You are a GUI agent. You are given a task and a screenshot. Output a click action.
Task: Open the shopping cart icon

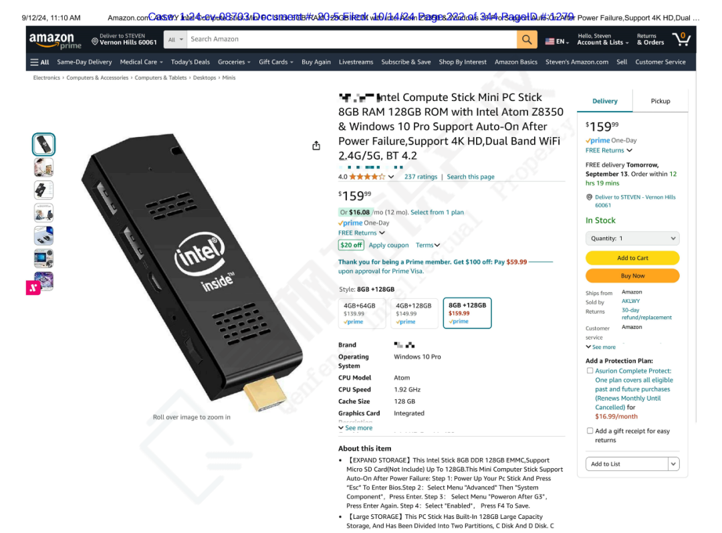681,39
